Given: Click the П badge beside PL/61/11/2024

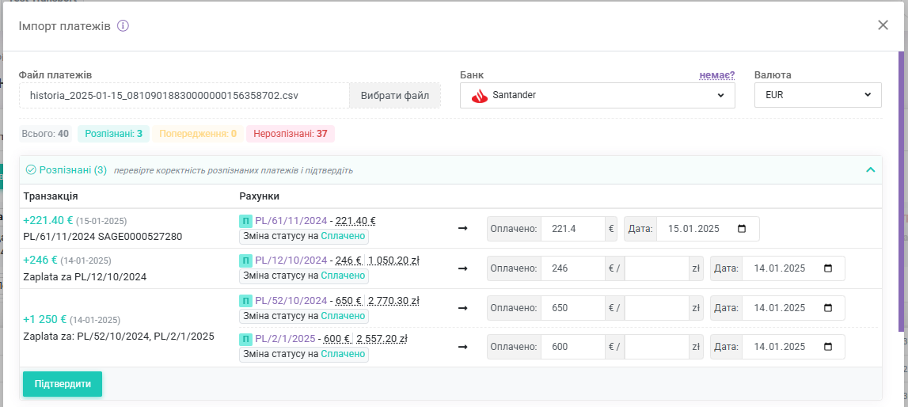Looking at the screenshot, I should pos(245,221).
